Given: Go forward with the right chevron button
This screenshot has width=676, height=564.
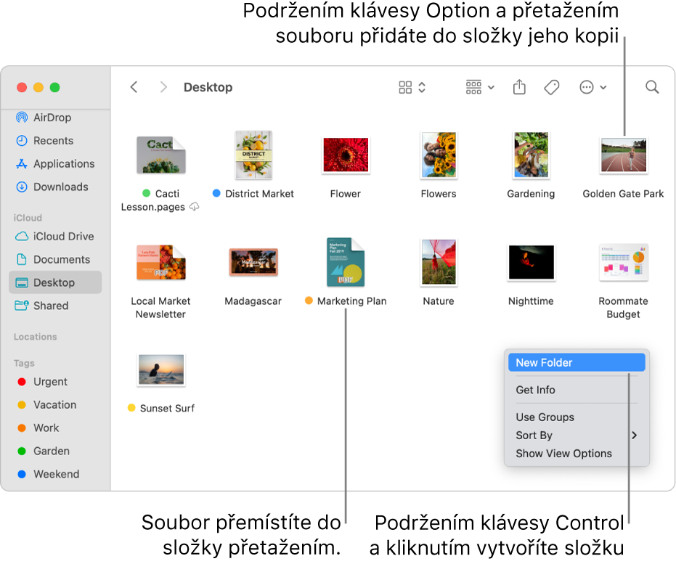Looking at the screenshot, I should tap(163, 87).
